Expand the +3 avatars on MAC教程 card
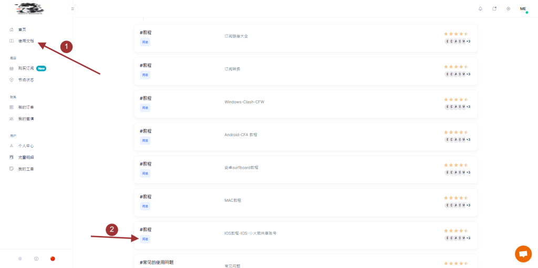 point(468,205)
